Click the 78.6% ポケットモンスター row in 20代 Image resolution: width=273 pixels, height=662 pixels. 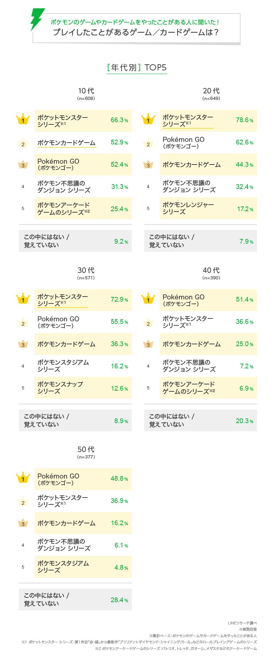pos(208,120)
